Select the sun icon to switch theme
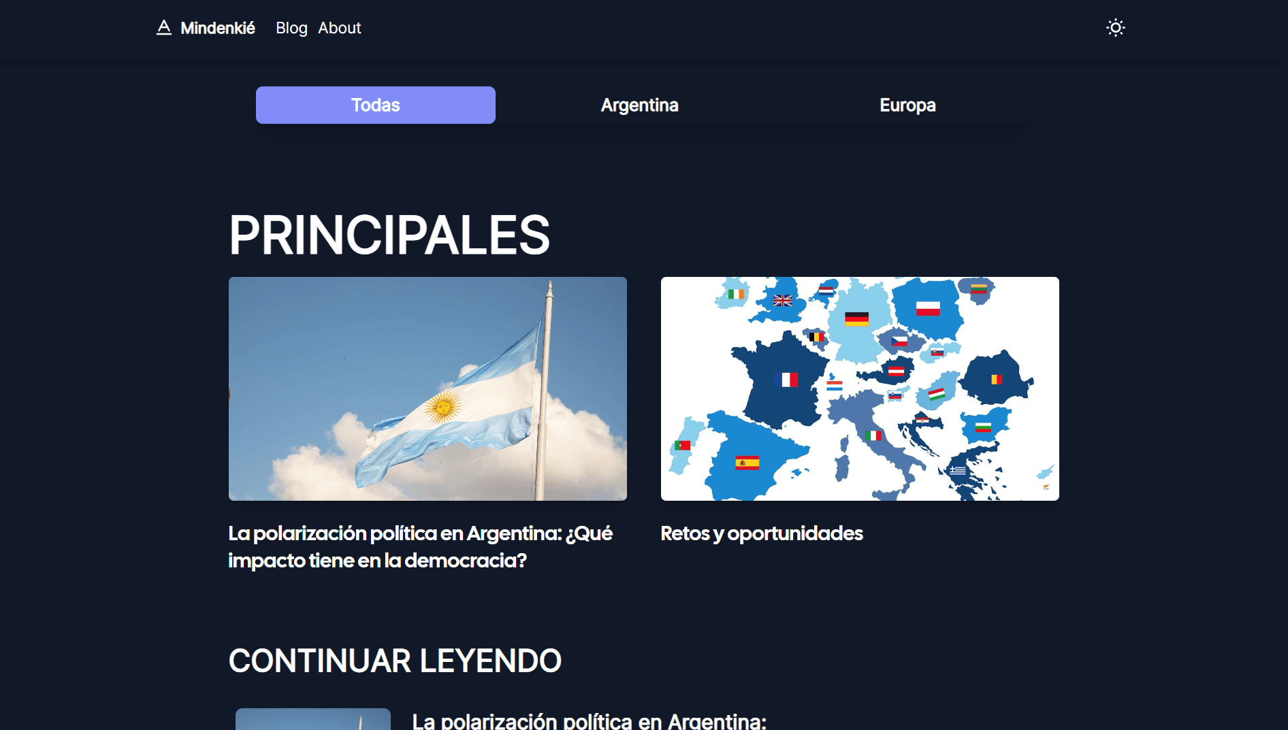The width and height of the screenshot is (1288, 730). [x=1116, y=27]
